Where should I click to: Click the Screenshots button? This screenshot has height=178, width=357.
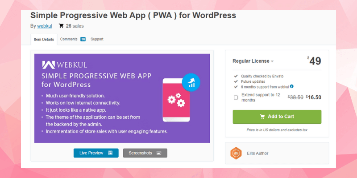pyautogui.click(x=145, y=153)
